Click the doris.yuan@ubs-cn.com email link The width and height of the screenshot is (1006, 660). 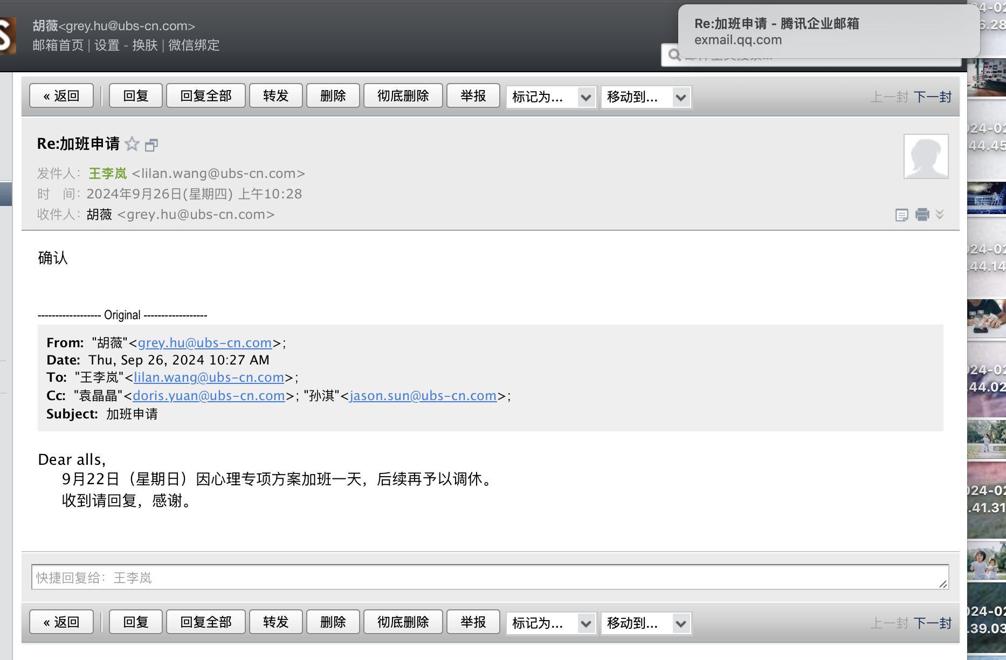(209, 396)
